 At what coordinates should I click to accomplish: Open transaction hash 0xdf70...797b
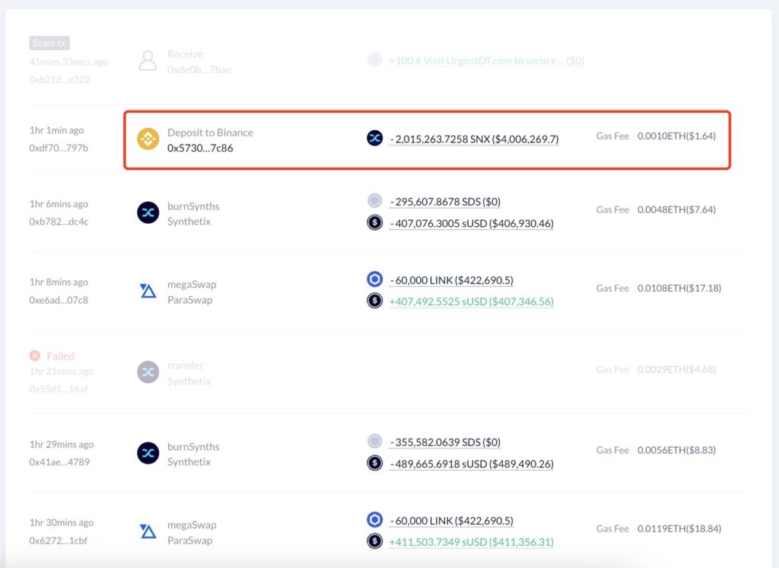[x=59, y=148]
